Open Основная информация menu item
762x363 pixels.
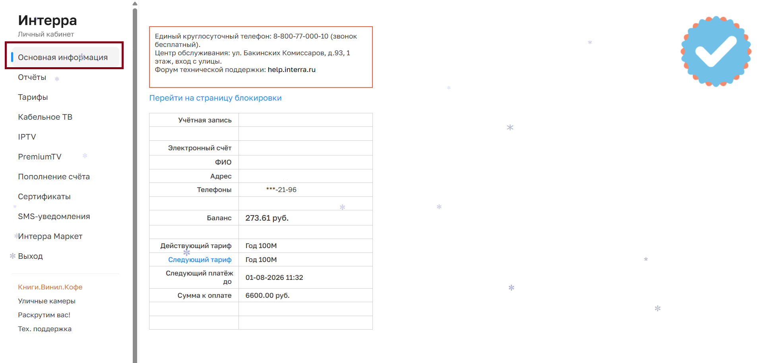point(63,57)
